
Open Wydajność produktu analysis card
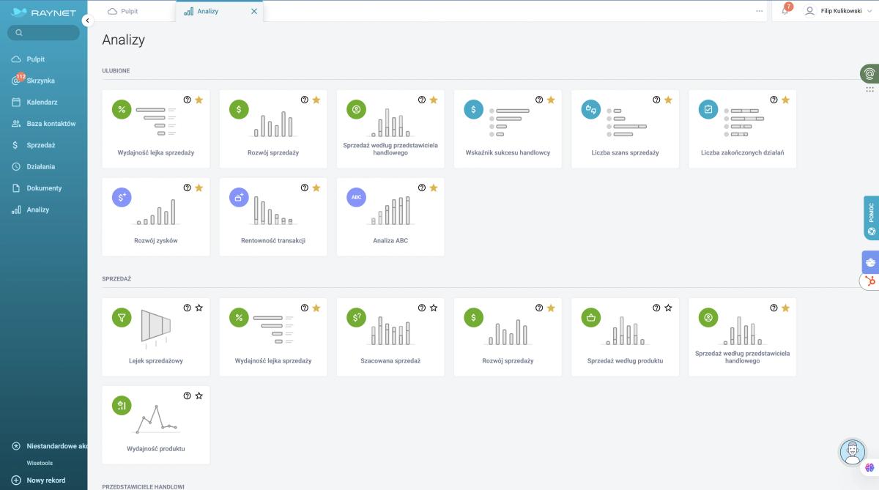point(156,425)
